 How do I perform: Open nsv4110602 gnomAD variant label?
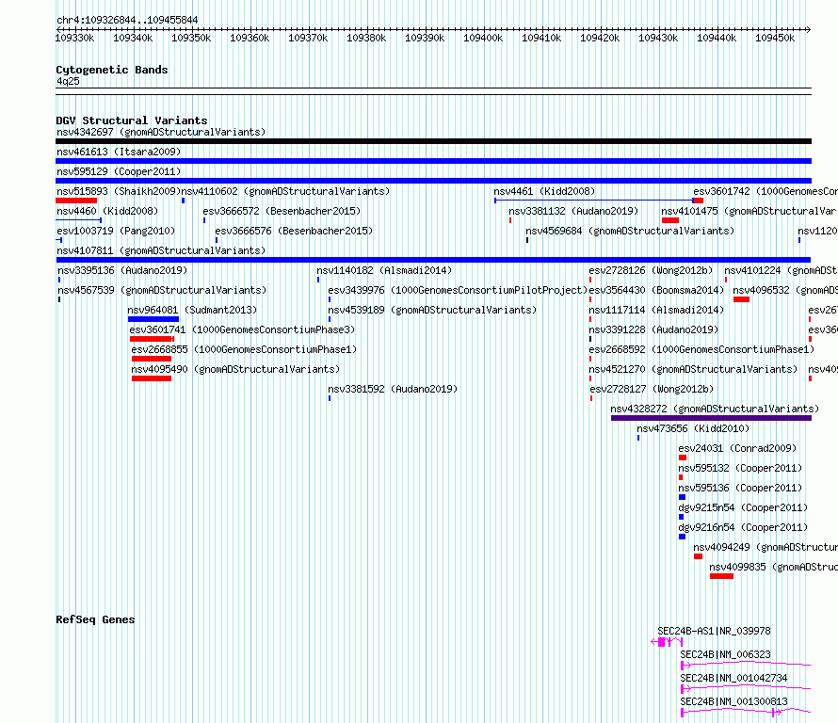coord(286,191)
